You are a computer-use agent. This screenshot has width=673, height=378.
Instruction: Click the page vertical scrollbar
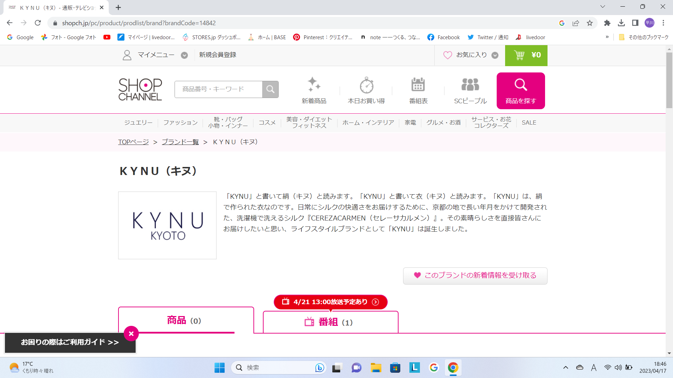click(x=669, y=80)
